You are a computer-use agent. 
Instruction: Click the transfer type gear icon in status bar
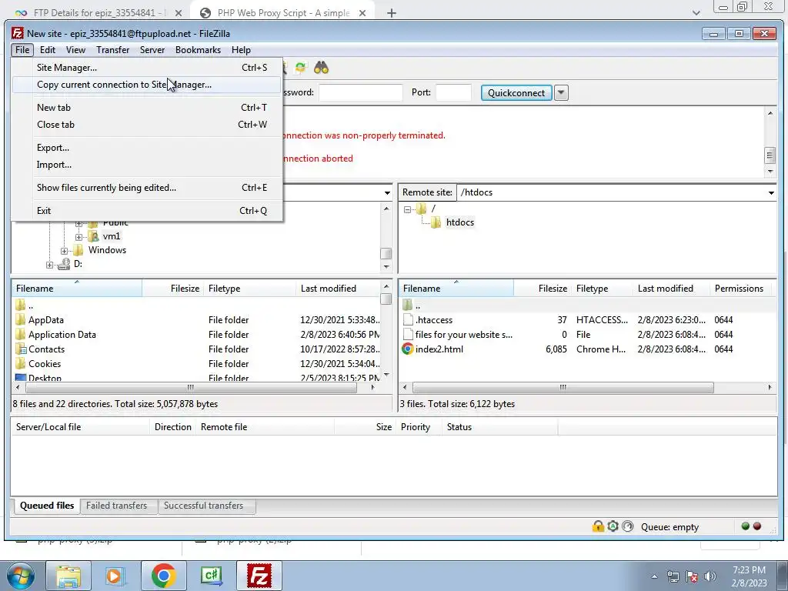coord(613,526)
